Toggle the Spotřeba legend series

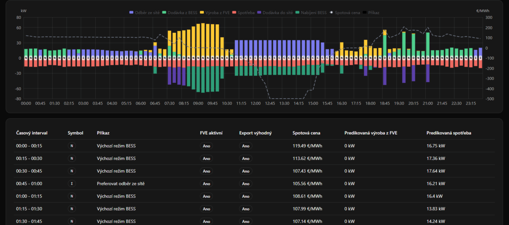point(243,13)
